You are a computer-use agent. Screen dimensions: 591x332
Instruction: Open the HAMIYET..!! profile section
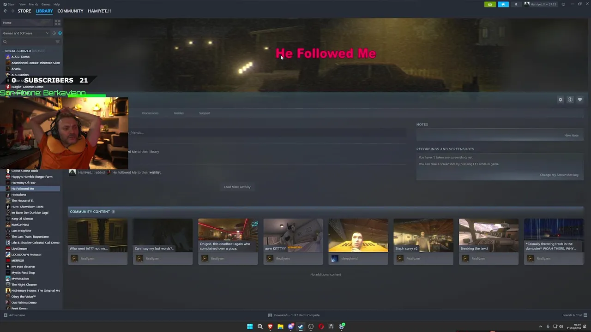(99, 11)
